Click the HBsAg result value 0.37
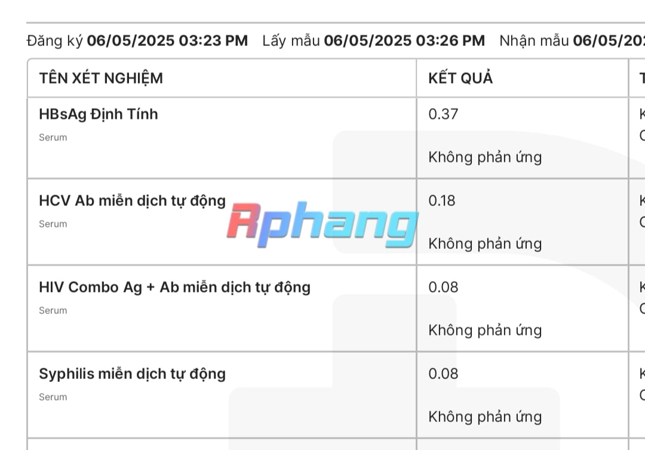Viewport: 645px width, 450px height. (443, 114)
